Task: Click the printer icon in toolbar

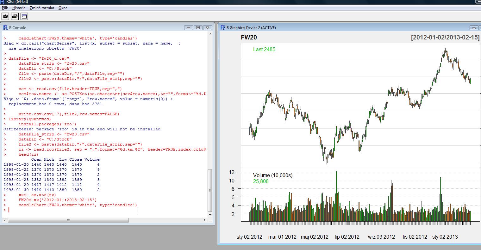Action: pos(15,16)
